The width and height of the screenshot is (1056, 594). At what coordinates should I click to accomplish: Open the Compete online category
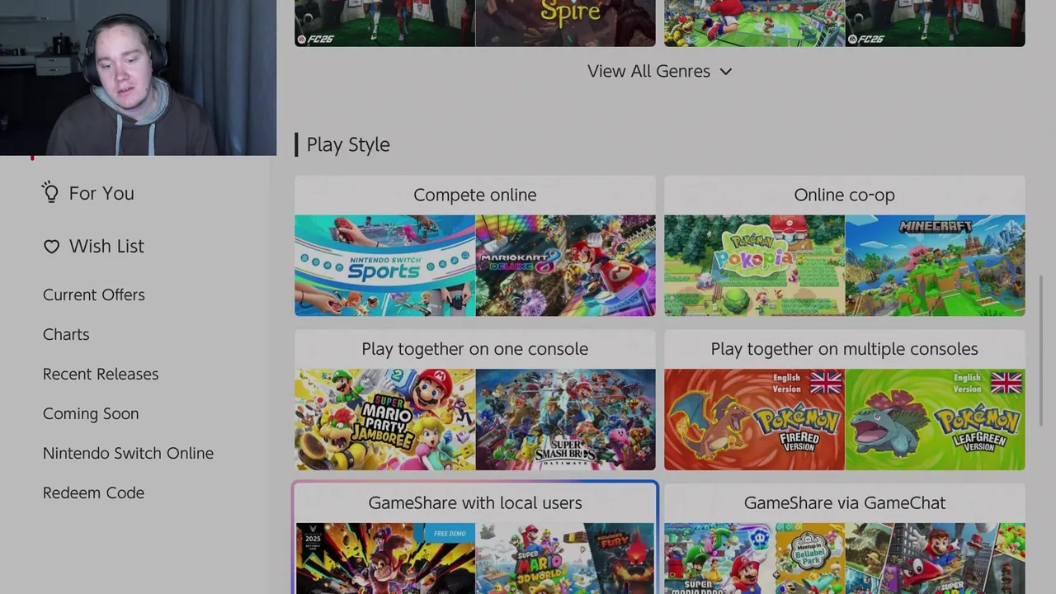click(x=475, y=246)
